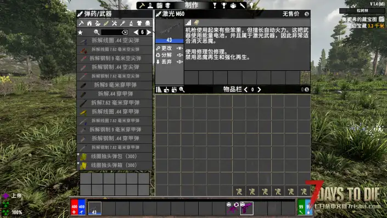Screen dimensions: 387x218
Task: Go to previous recipe page
Action: pos(136,32)
